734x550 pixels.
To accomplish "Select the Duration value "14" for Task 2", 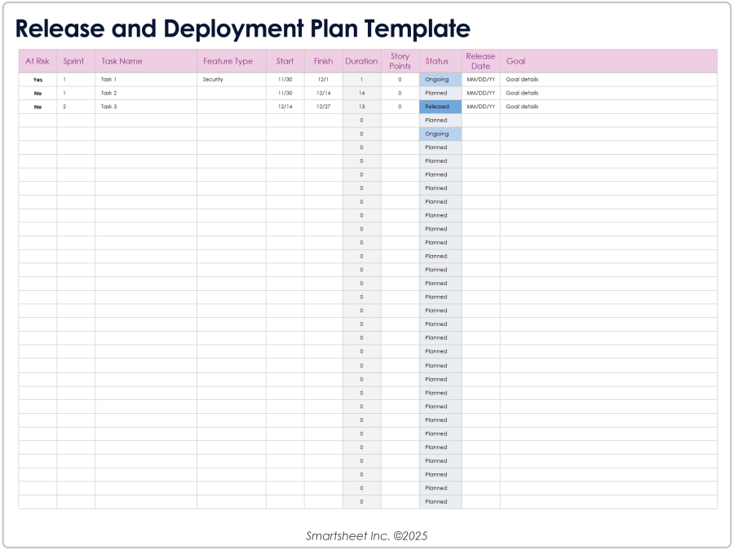I will point(361,93).
